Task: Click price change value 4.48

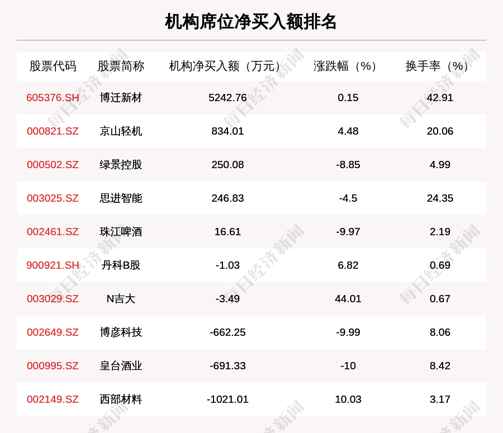Action: 348,131
